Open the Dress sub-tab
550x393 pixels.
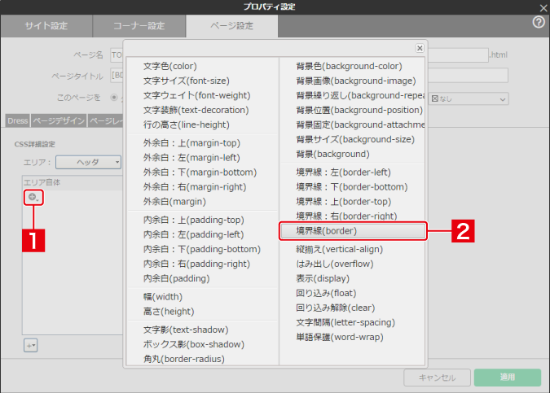18,121
